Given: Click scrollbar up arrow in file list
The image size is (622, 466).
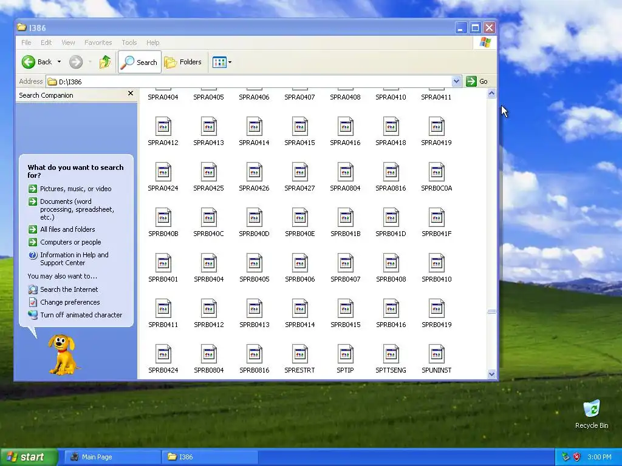Looking at the screenshot, I should (491, 93).
